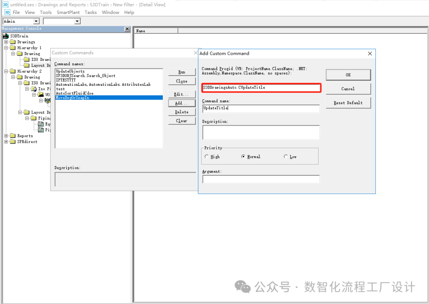Click the Hierarchy 2 folder icon
Image resolution: width=429 pixels, height=304 pixels.
[x=13, y=71]
